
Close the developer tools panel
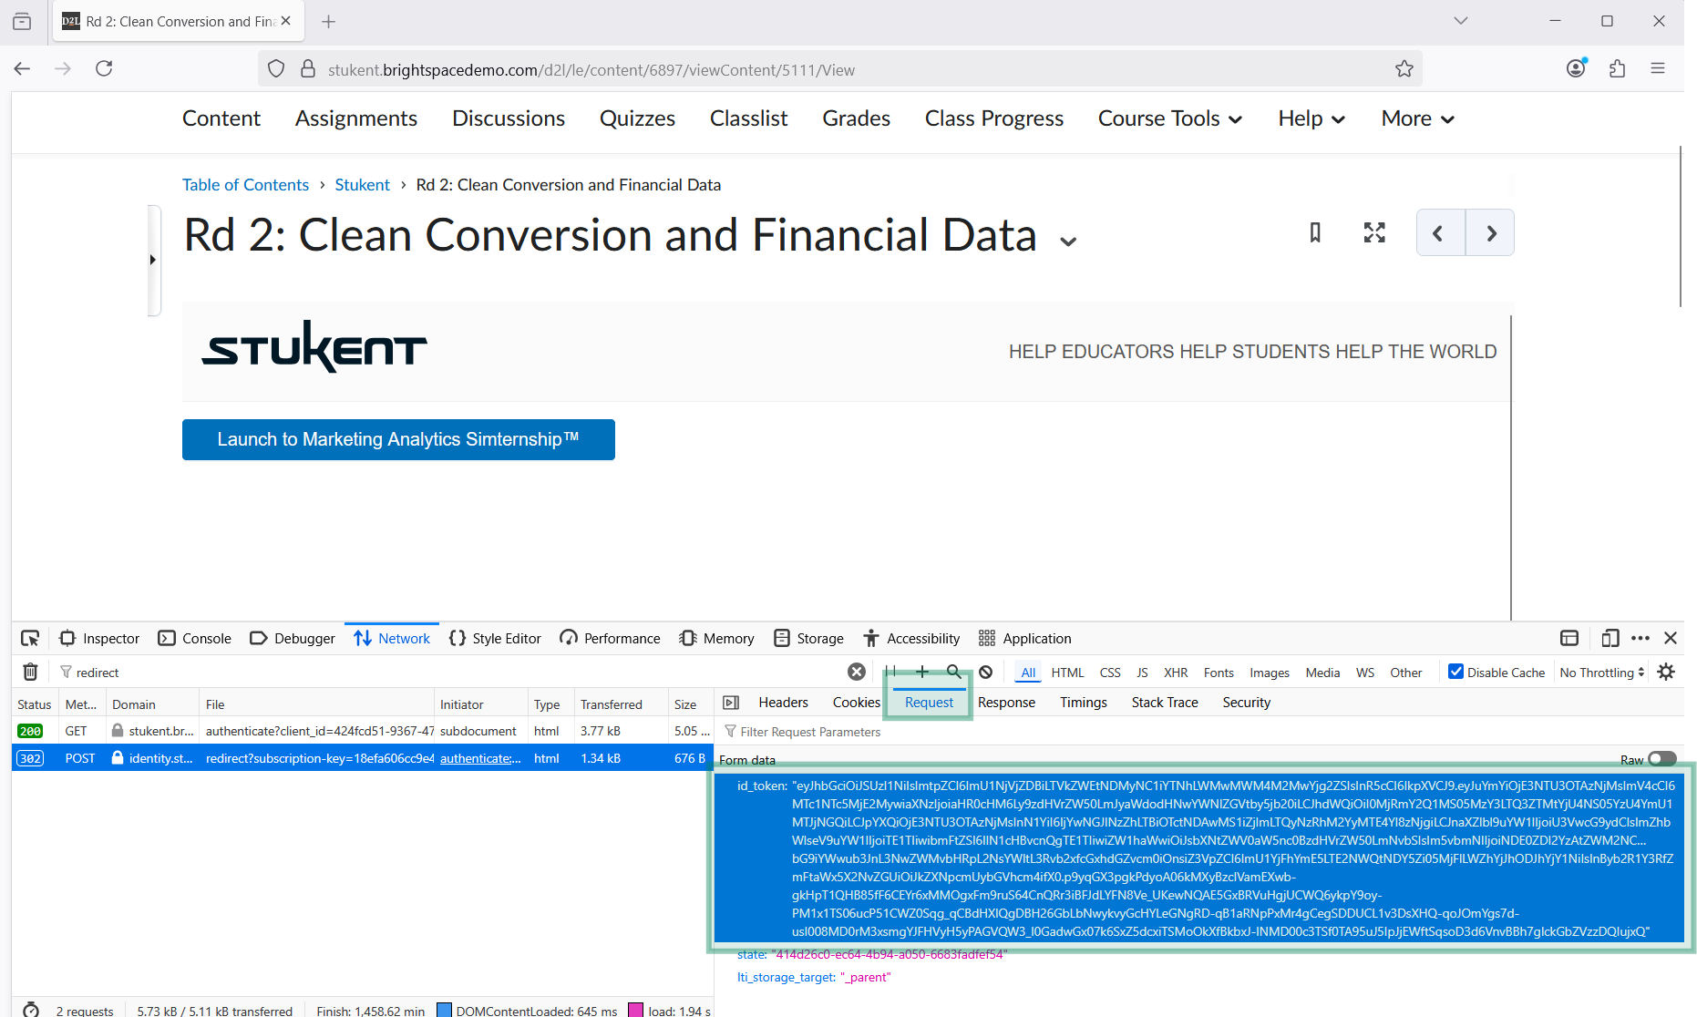point(1671,638)
